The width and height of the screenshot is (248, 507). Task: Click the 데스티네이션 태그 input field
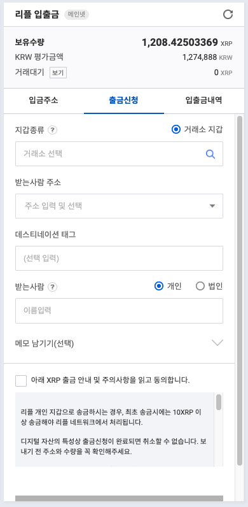pos(119,259)
